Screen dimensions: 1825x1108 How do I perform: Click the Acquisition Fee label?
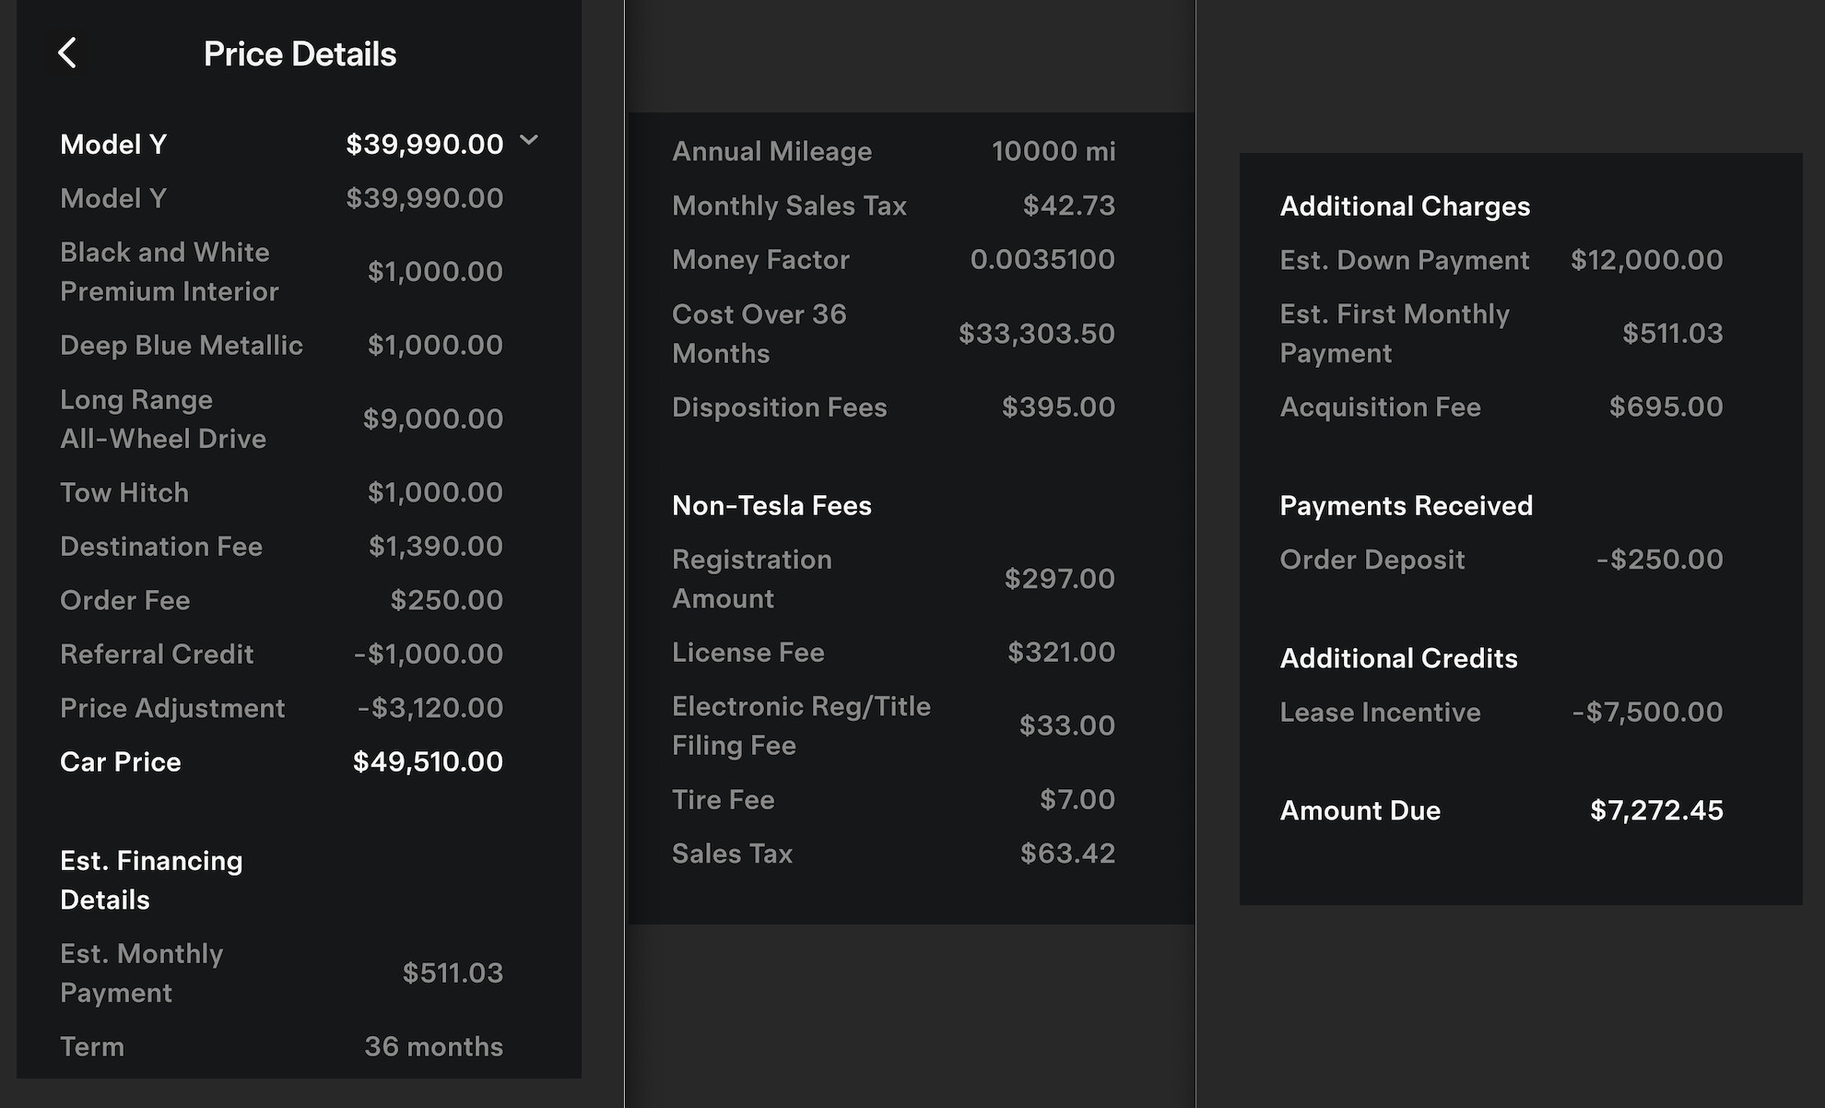[1380, 407]
